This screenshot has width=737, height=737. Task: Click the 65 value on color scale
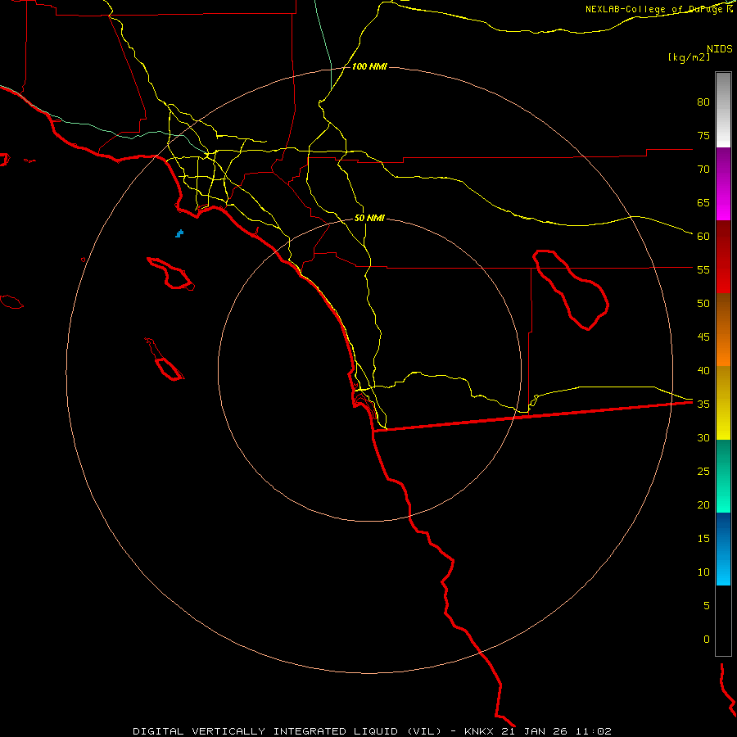pyautogui.click(x=703, y=203)
